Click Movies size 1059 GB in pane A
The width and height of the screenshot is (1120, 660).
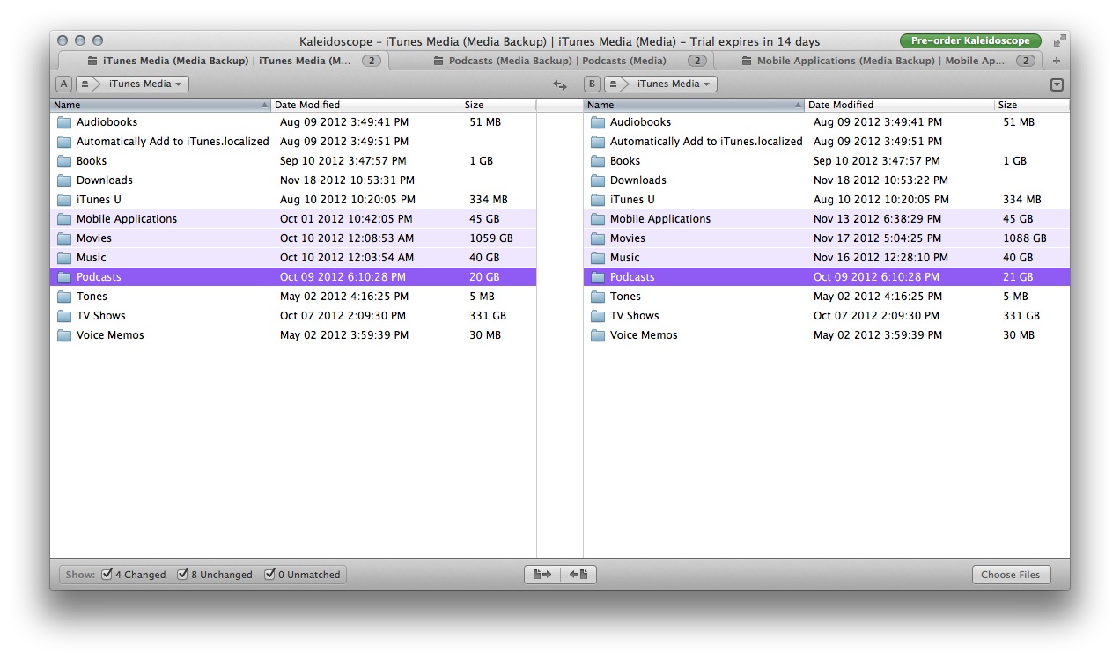491,238
